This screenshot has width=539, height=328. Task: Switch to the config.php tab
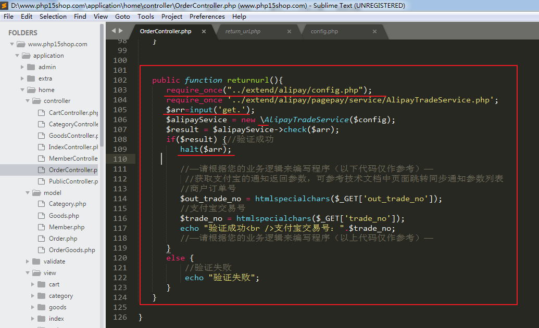[x=324, y=32]
